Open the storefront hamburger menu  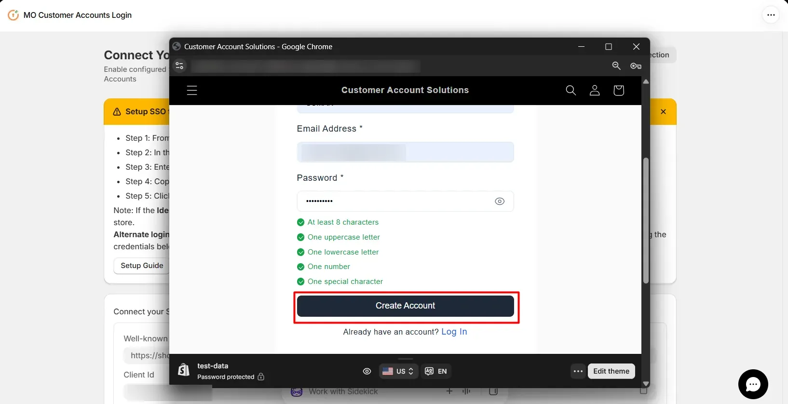[192, 90]
